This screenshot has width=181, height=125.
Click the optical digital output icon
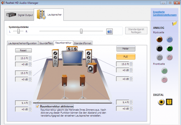[x=169, y=102]
